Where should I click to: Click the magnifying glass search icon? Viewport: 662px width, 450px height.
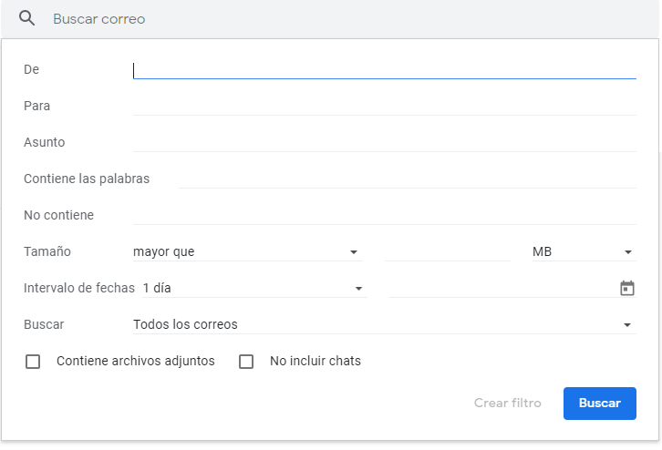pos(27,18)
